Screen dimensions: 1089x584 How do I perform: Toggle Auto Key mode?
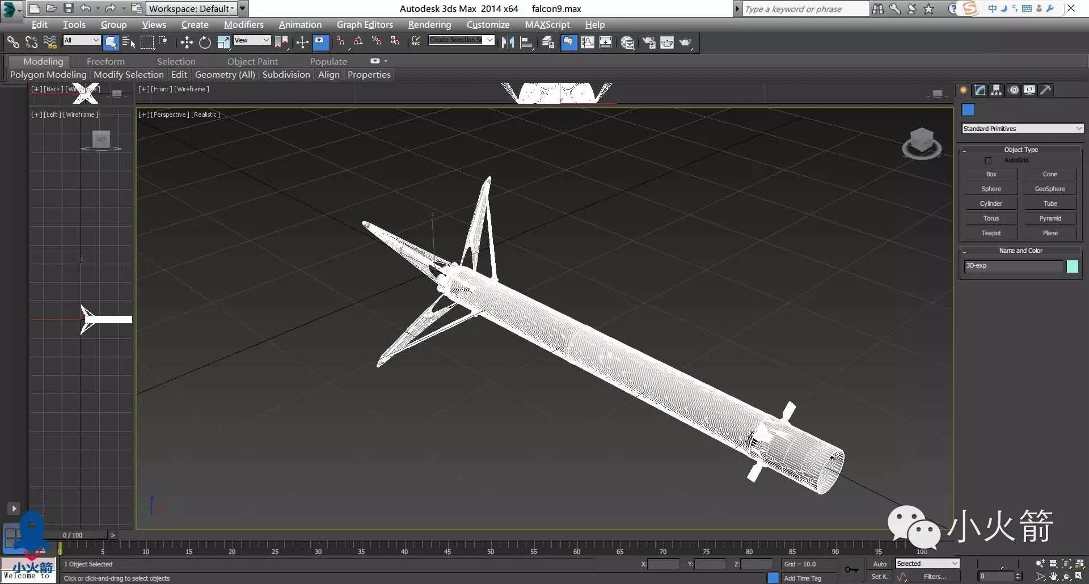pyautogui.click(x=880, y=564)
